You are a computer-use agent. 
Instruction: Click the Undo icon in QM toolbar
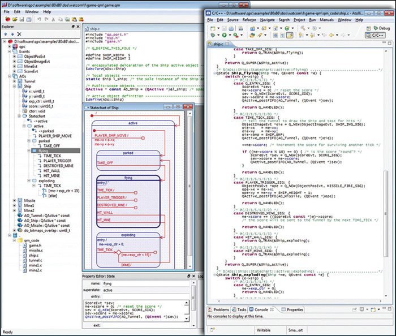(39, 19)
